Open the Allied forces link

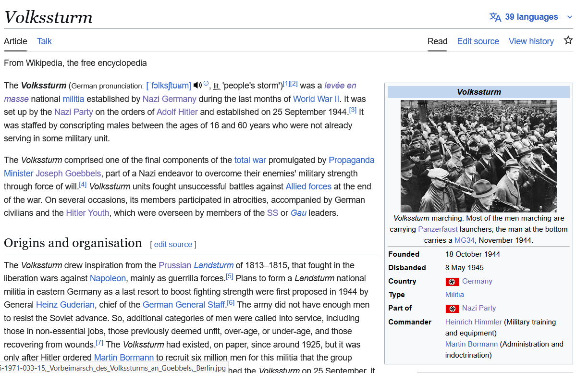coord(308,186)
